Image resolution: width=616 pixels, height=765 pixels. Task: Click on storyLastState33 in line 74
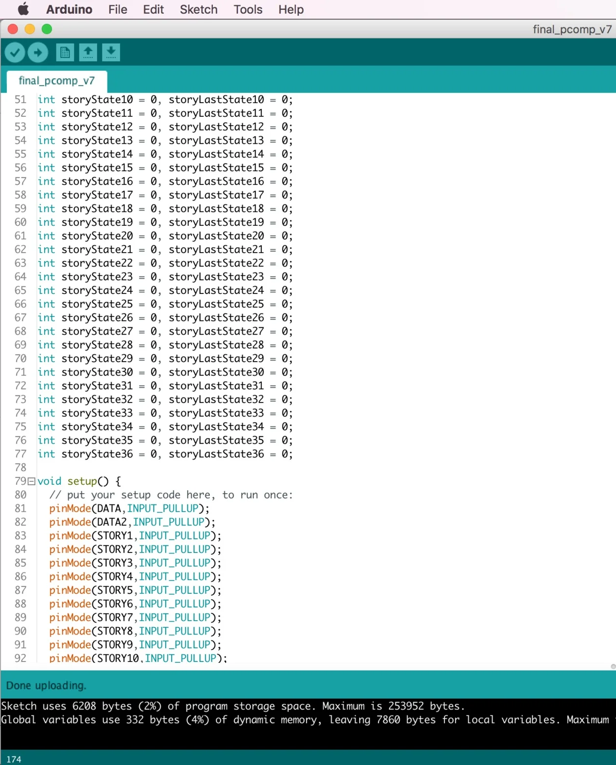(x=216, y=413)
